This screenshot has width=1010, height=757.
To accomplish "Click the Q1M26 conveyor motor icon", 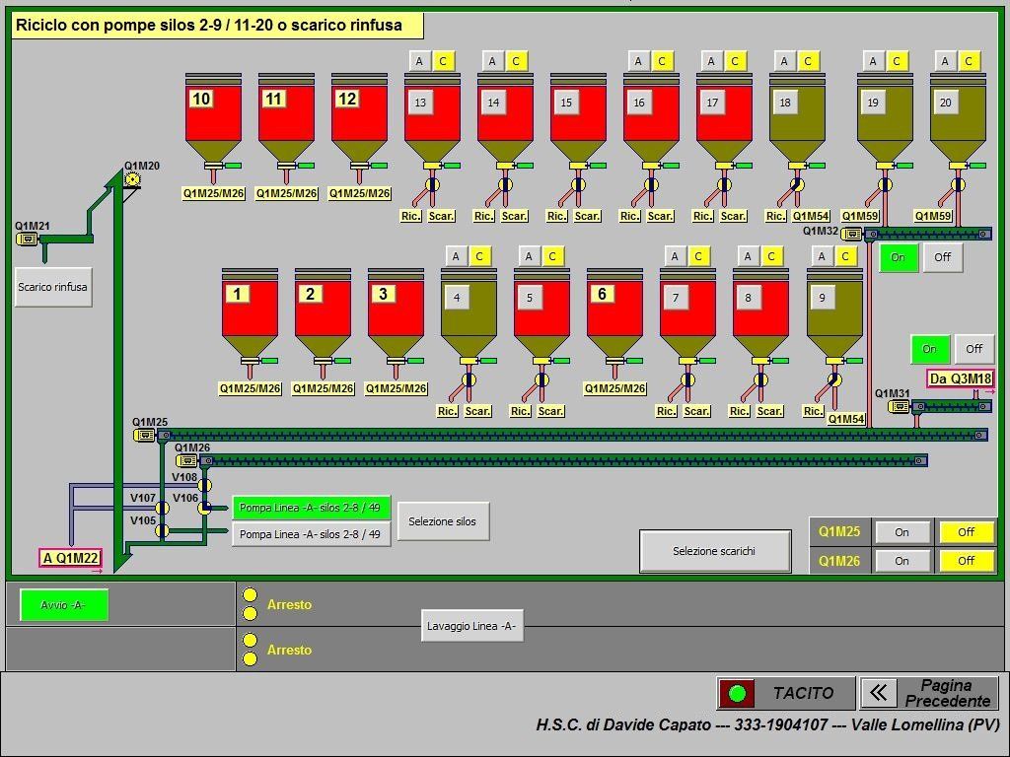I will point(187,460).
